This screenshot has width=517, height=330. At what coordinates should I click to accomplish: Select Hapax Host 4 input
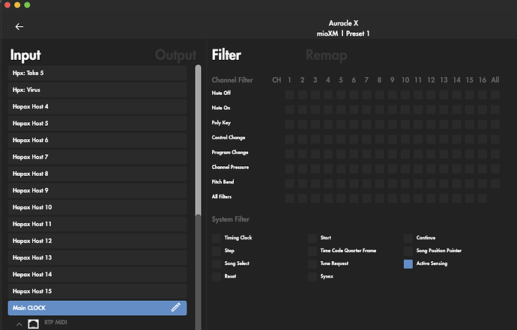(97, 106)
